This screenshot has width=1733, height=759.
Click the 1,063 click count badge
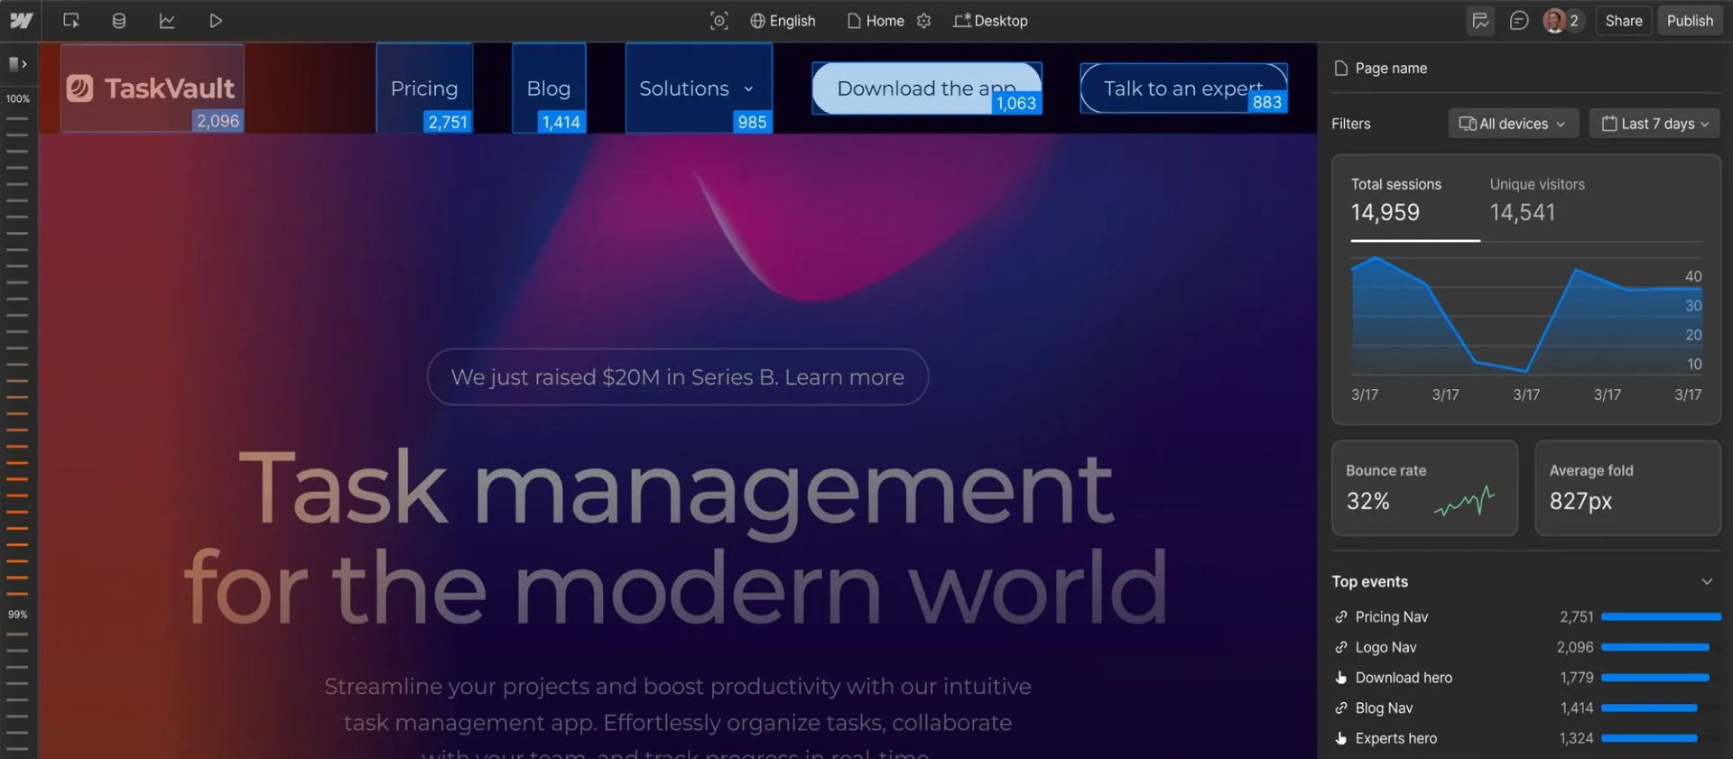click(1016, 103)
